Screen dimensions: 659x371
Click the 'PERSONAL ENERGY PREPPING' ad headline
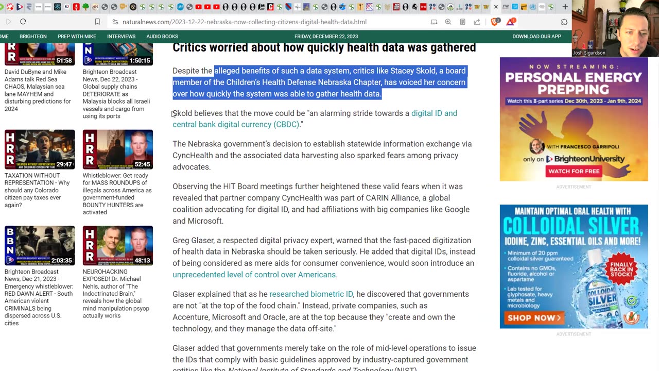[574, 82]
